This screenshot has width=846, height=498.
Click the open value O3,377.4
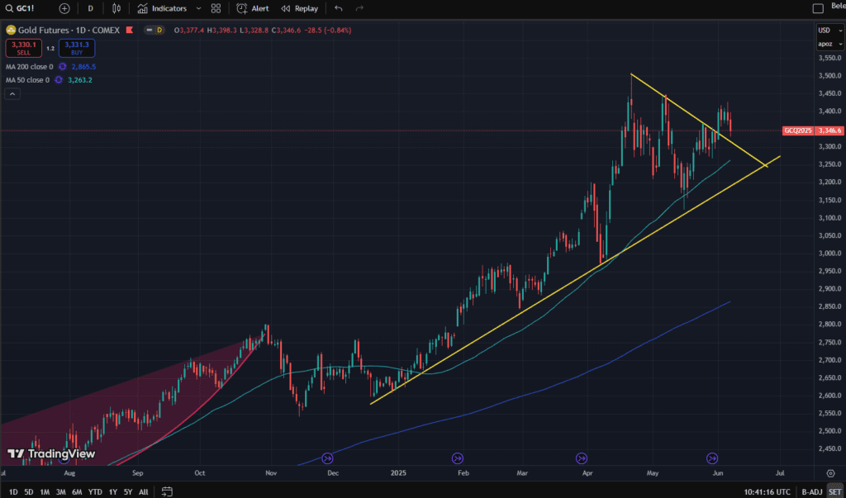pyautogui.click(x=189, y=31)
